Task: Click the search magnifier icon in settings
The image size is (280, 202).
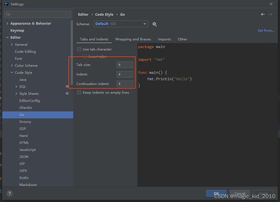Action: coord(8,14)
